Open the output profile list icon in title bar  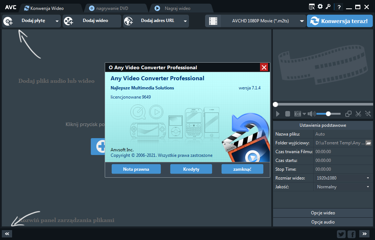click(x=312, y=7)
